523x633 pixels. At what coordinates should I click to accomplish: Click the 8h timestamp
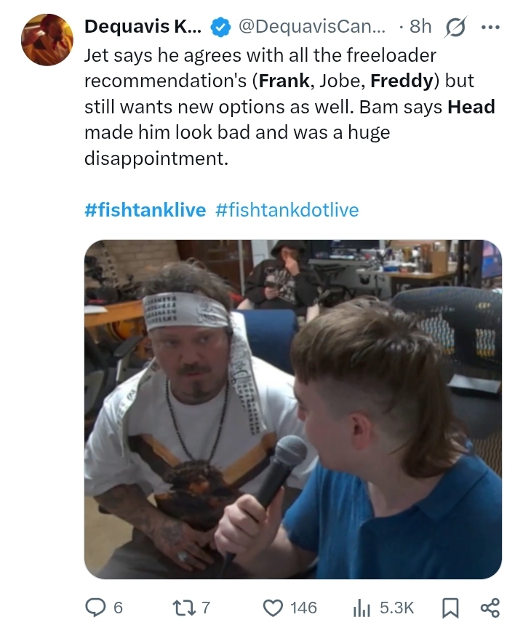420,27
